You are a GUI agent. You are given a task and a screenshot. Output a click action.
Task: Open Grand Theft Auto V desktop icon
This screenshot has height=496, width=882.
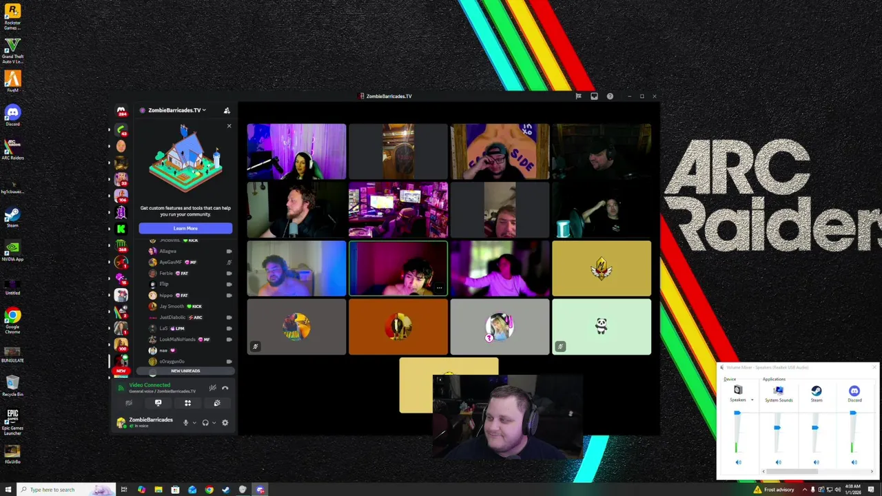12,50
